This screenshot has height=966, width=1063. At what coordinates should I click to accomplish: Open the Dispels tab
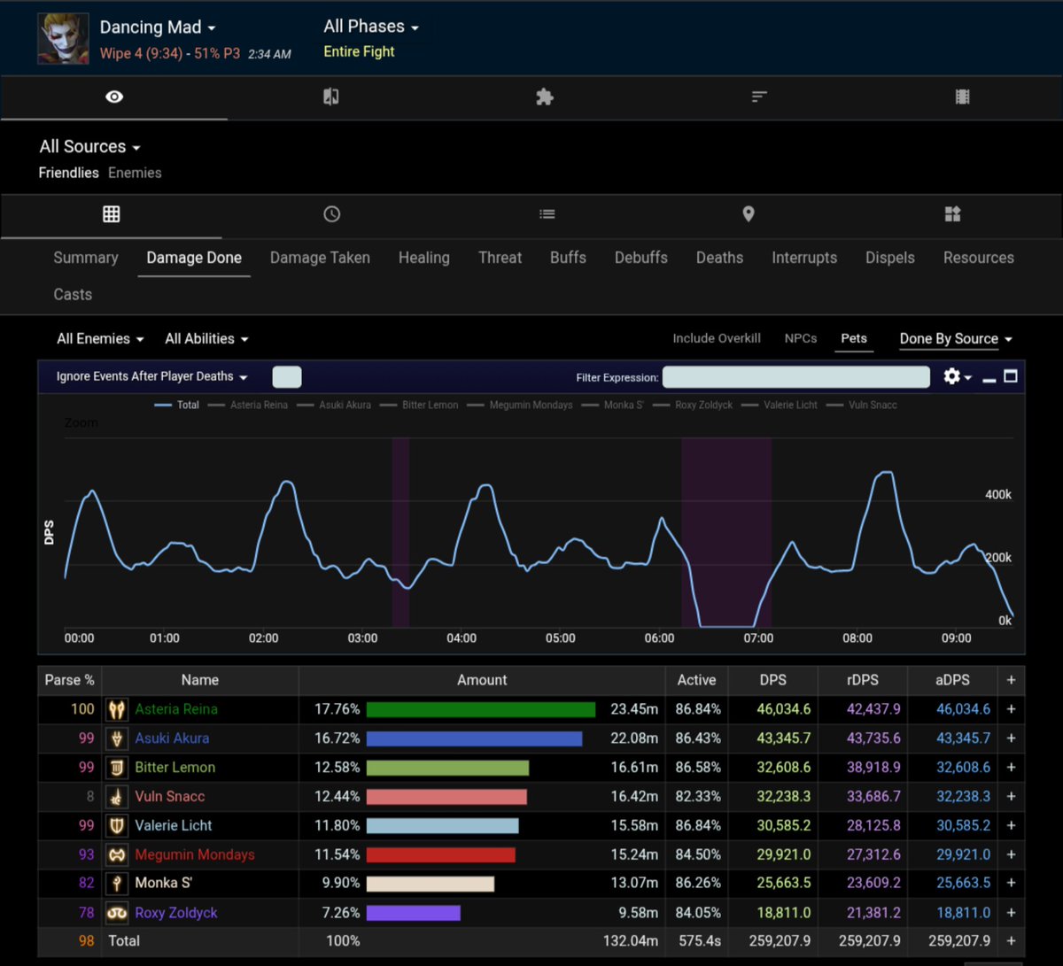tap(890, 258)
